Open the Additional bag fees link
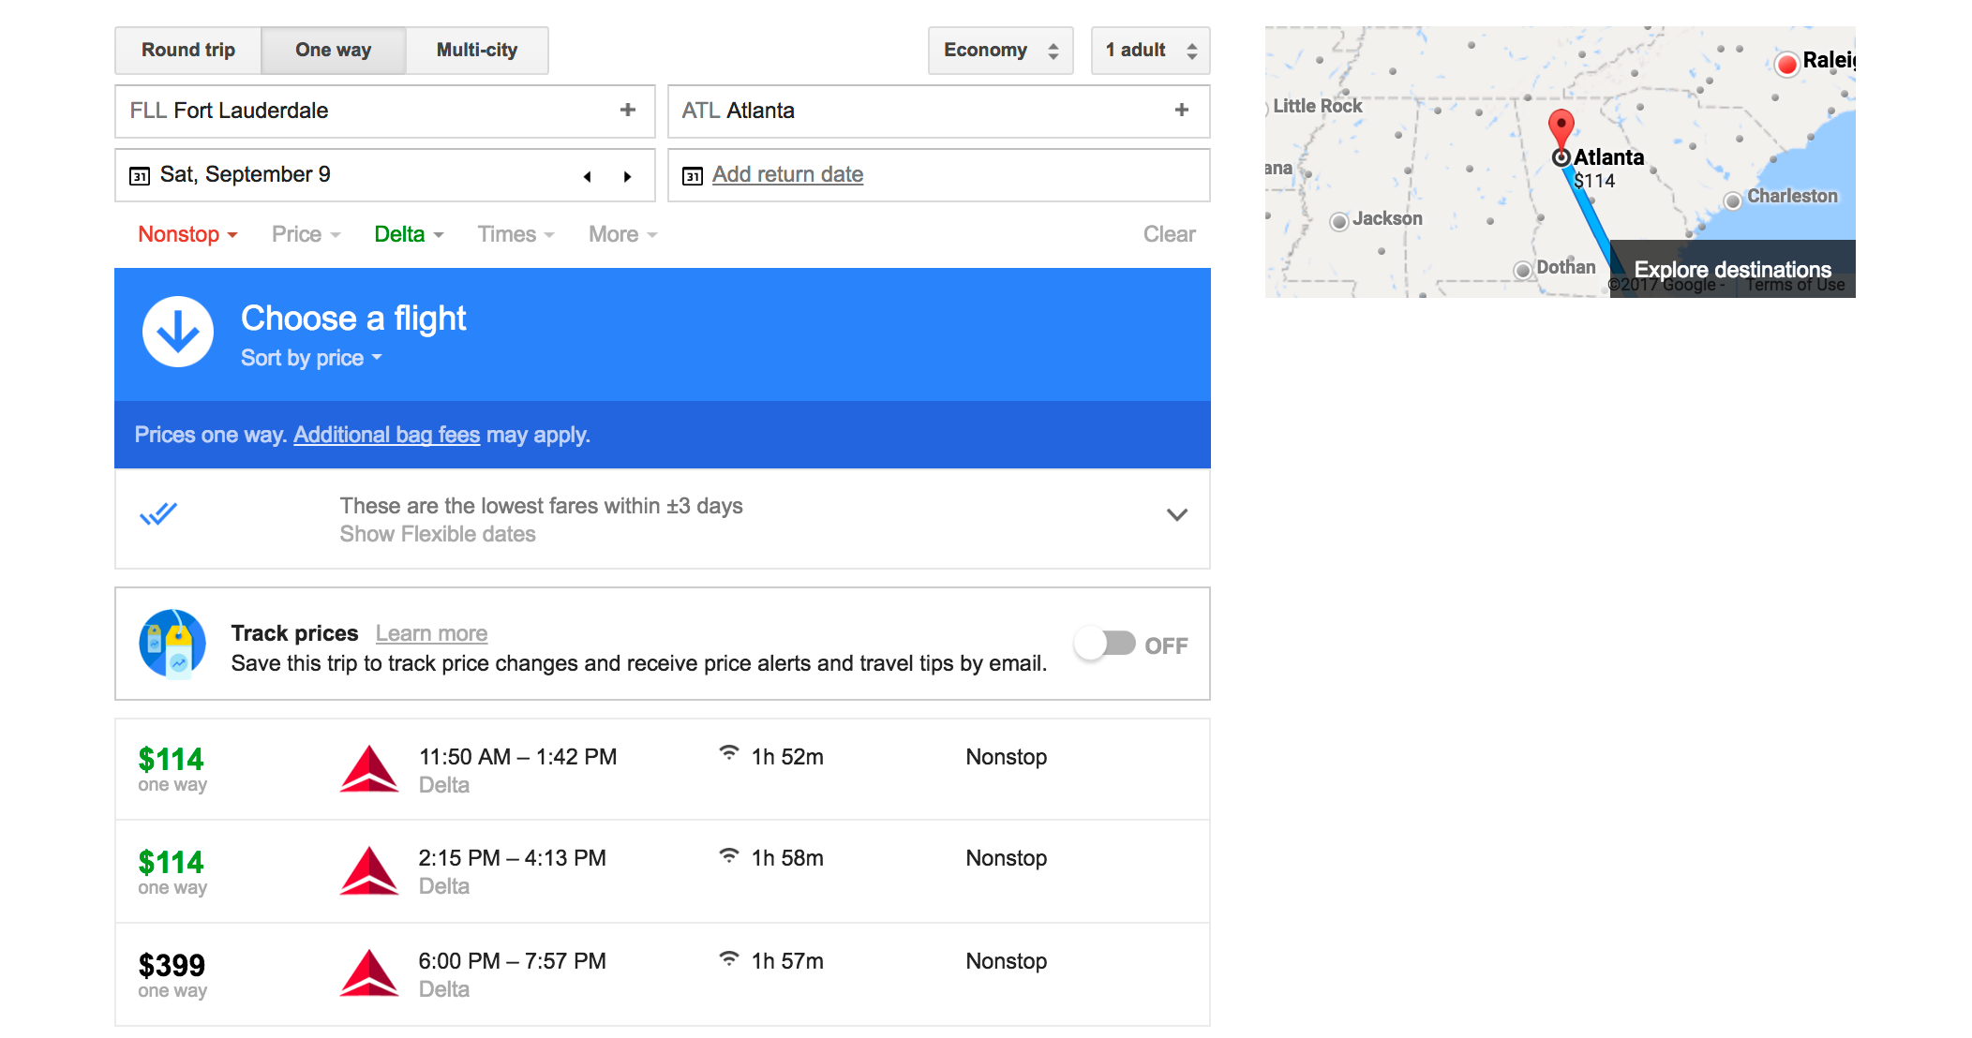Viewport: 1972px width, 1038px height. [x=386, y=435]
